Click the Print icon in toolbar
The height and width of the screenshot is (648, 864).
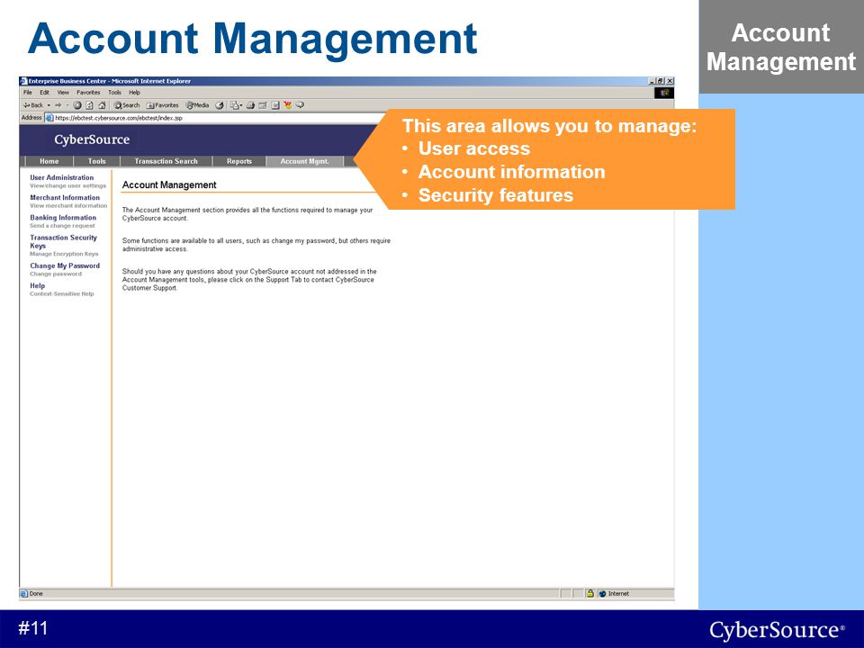[x=250, y=105]
